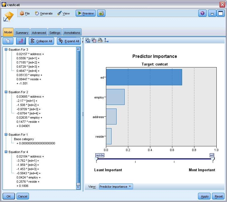Select row '0.0424 * employ +'

click(x=28, y=177)
